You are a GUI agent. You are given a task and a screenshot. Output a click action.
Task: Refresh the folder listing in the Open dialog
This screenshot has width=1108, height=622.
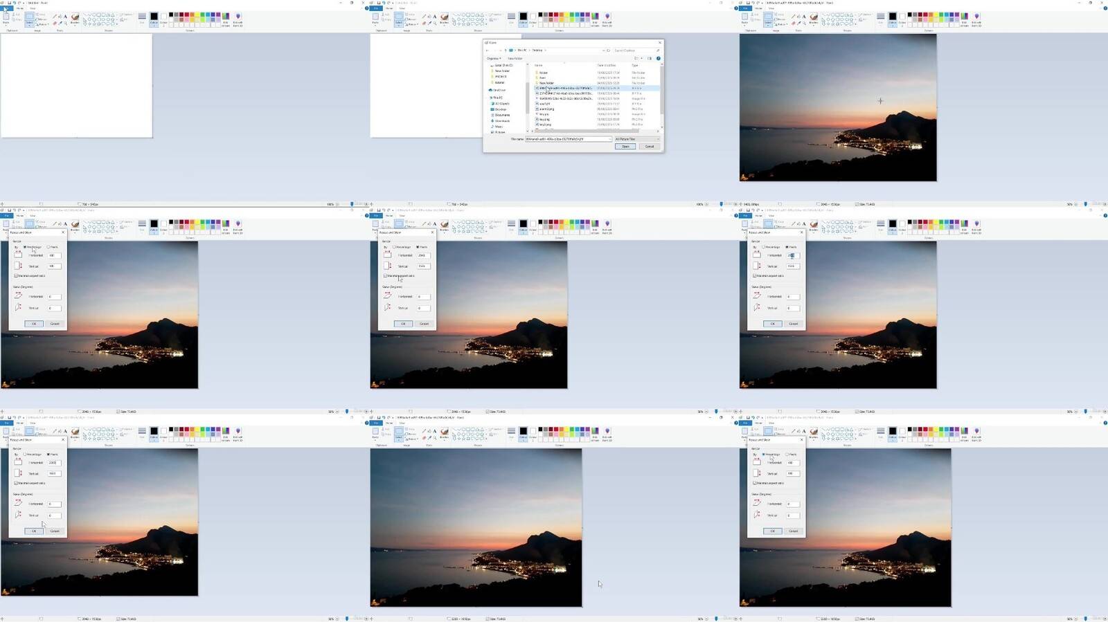click(x=608, y=51)
